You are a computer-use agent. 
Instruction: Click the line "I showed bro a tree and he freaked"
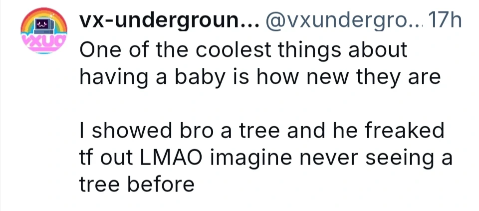261,132
